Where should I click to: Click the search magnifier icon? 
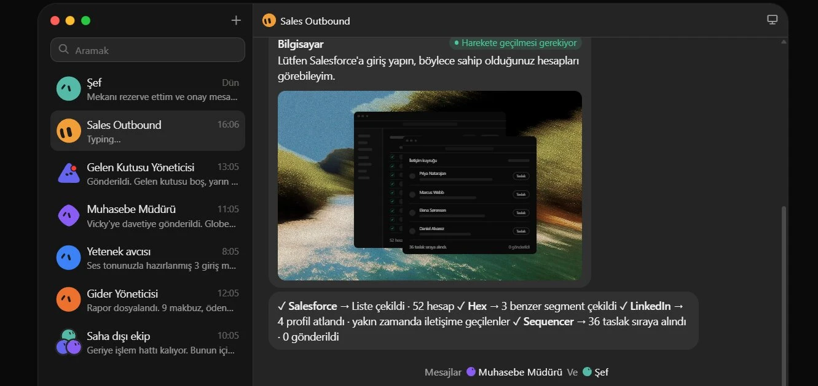[x=63, y=50]
